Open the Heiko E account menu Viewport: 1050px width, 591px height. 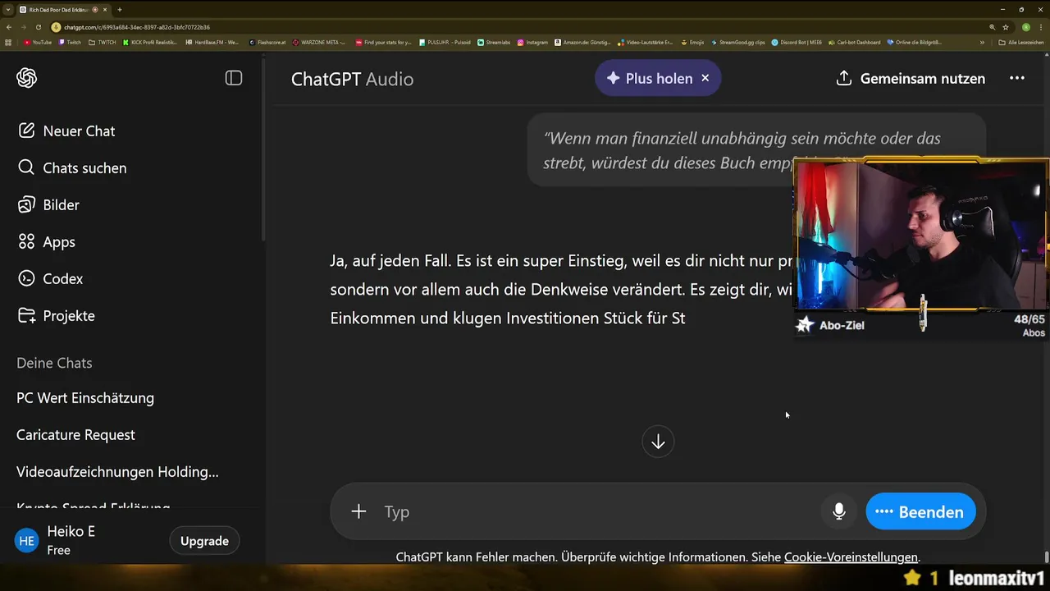(x=55, y=540)
